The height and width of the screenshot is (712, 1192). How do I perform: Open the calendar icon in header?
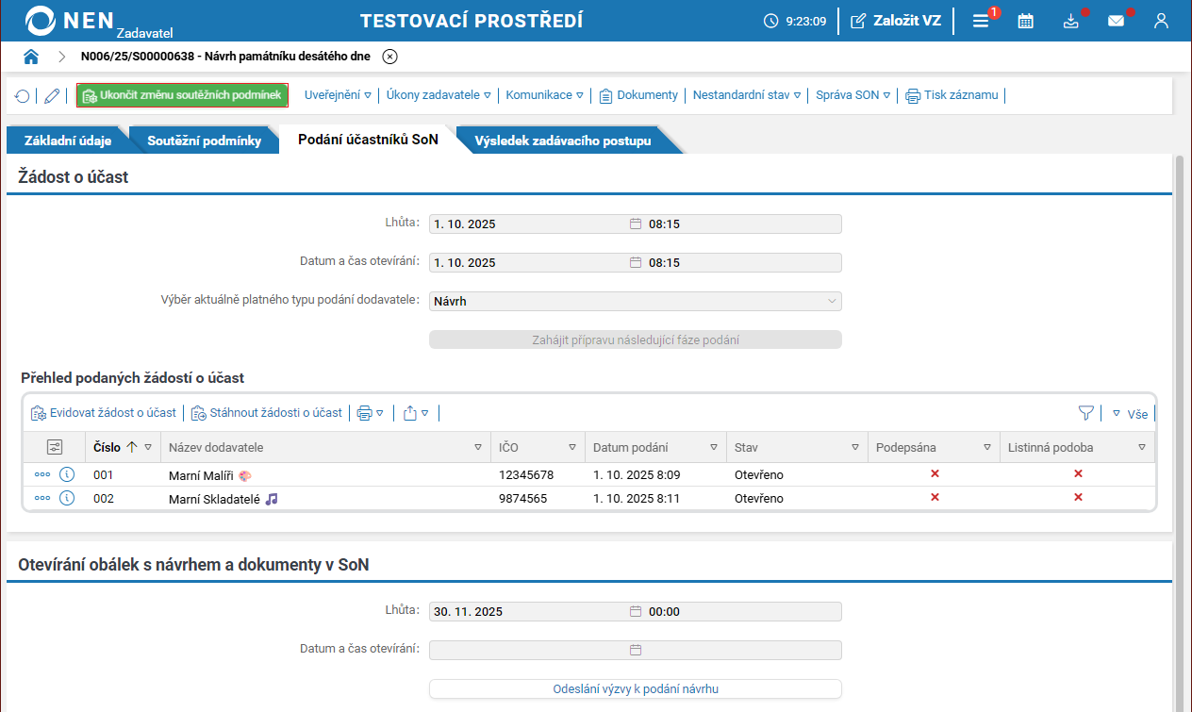[x=1026, y=21]
